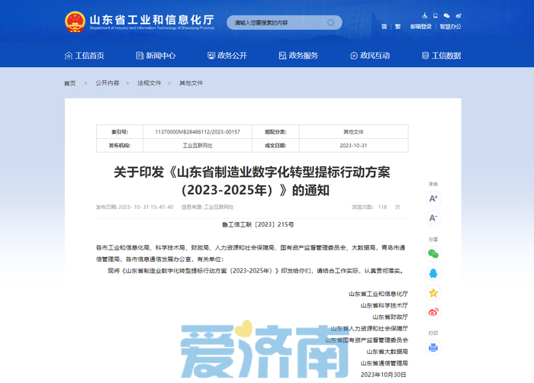Click the magnifier search icon

click(x=330, y=22)
